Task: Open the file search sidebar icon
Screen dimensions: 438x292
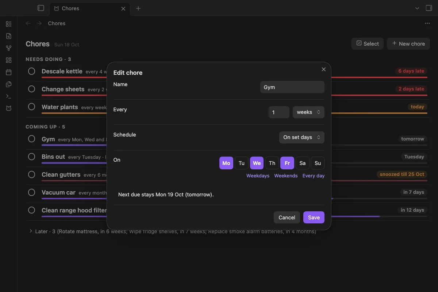Action: click(9, 36)
